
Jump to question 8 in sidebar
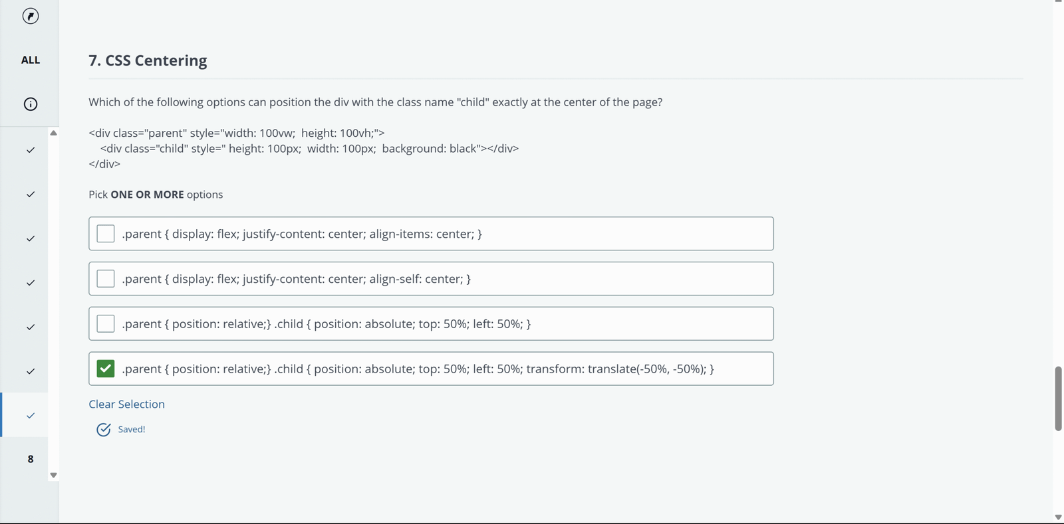tap(31, 459)
